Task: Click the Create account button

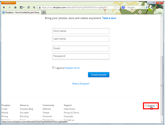Action: pyautogui.click(x=99, y=75)
